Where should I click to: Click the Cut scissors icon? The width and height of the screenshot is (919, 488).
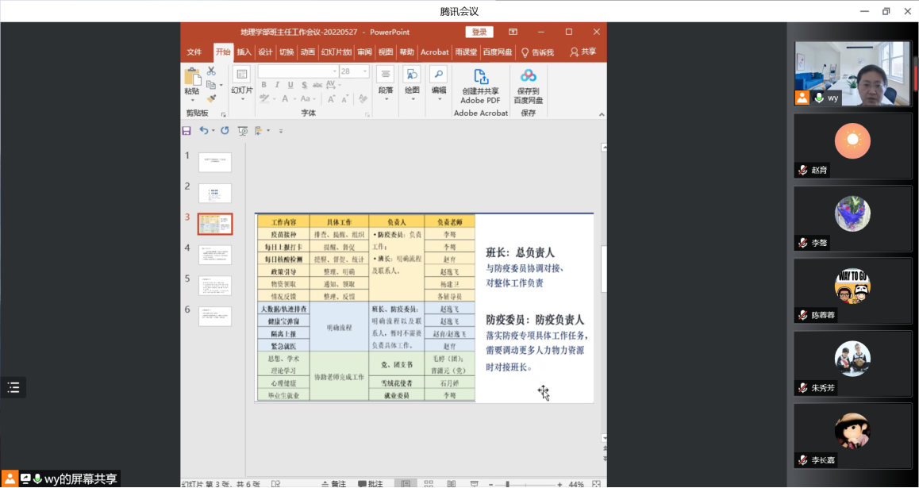click(211, 71)
